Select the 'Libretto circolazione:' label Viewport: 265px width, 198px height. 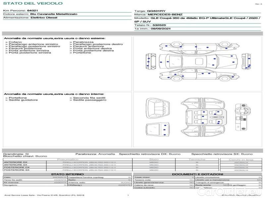pos(208,177)
